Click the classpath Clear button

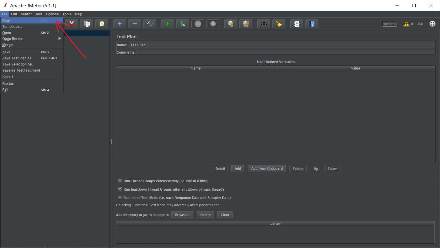pyautogui.click(x=225, y=215)
